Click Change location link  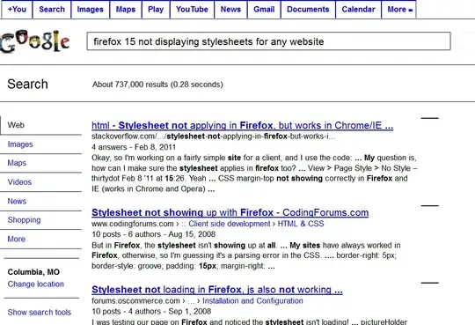pos(36,284)
